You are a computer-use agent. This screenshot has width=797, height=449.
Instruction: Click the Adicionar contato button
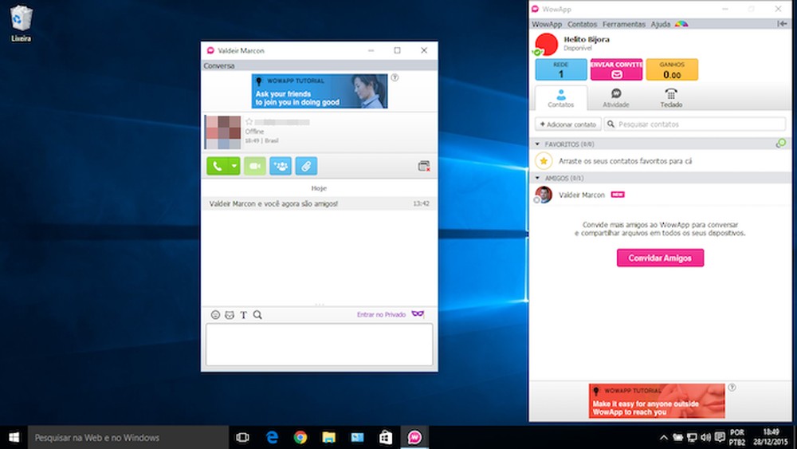(567, 124)
